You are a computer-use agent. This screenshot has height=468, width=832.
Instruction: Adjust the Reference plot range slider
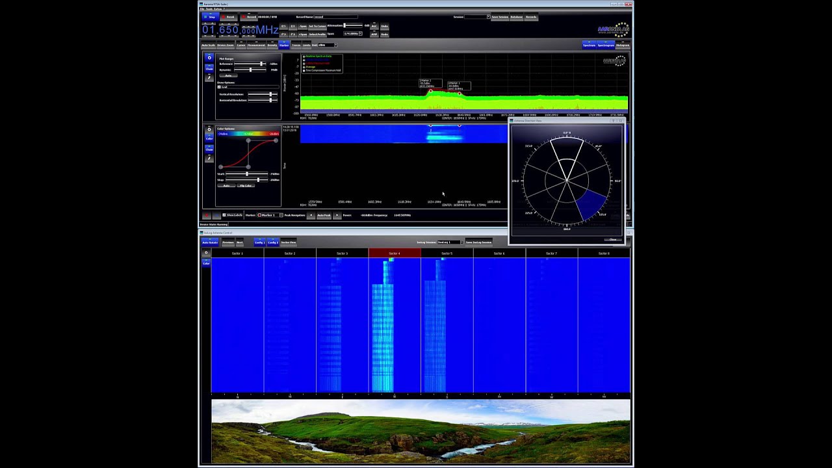pyautogui.click(x=252, y=64)
